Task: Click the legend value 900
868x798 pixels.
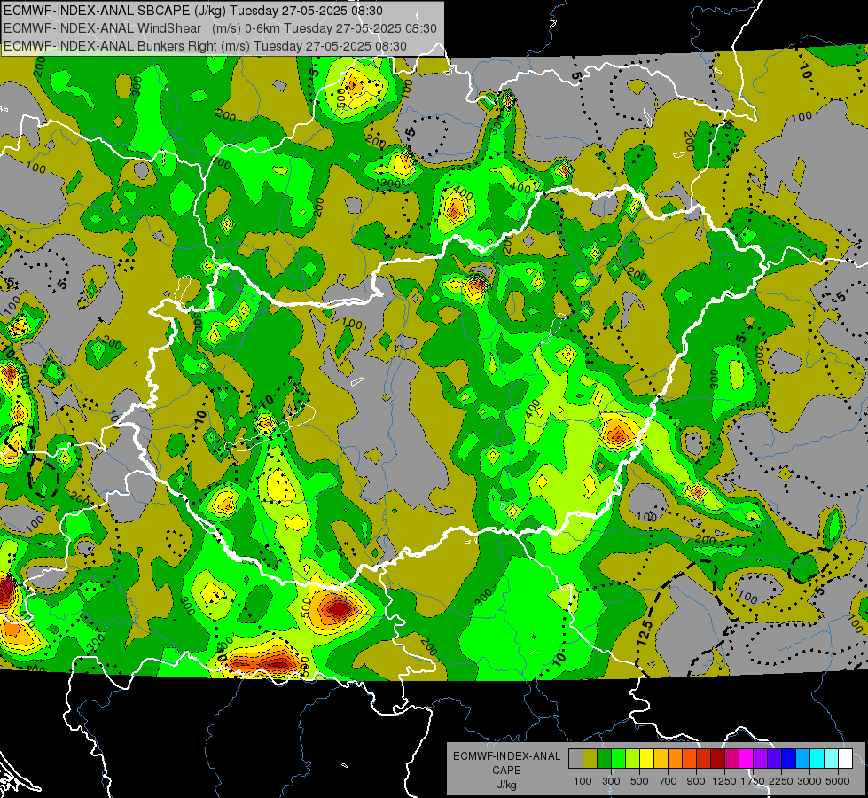Action: pyautogui.click(x=696, y=781)
